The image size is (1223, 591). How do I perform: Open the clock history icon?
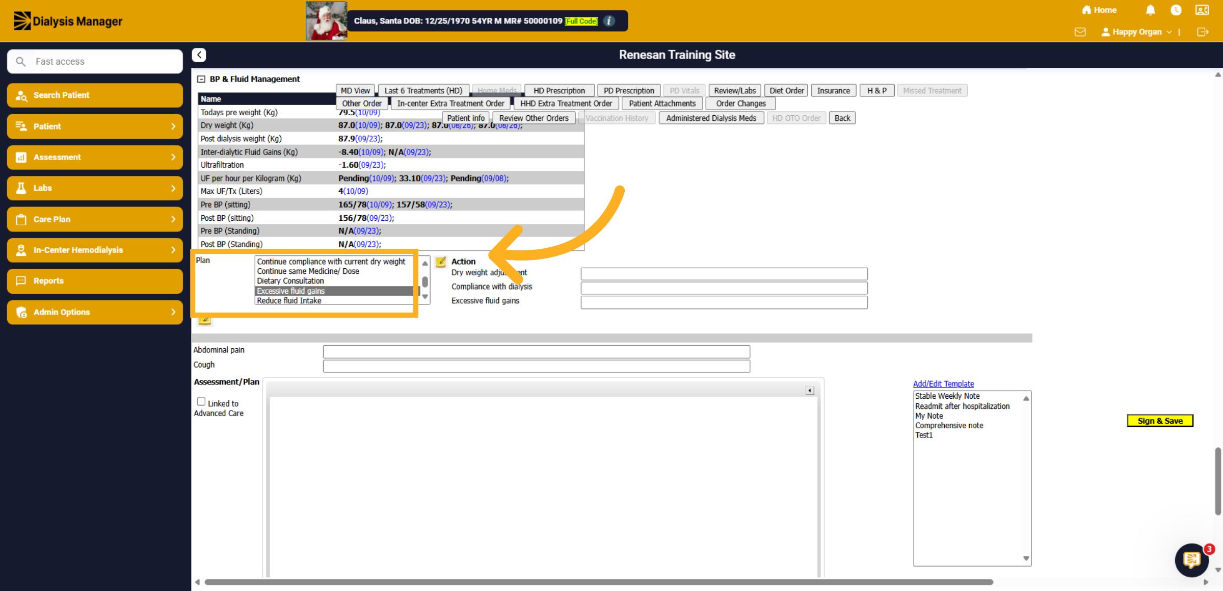point(1176,10)
